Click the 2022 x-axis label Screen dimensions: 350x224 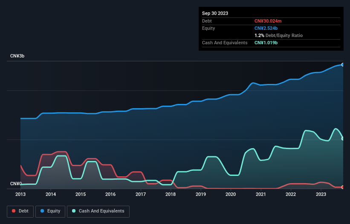point(291,194)
